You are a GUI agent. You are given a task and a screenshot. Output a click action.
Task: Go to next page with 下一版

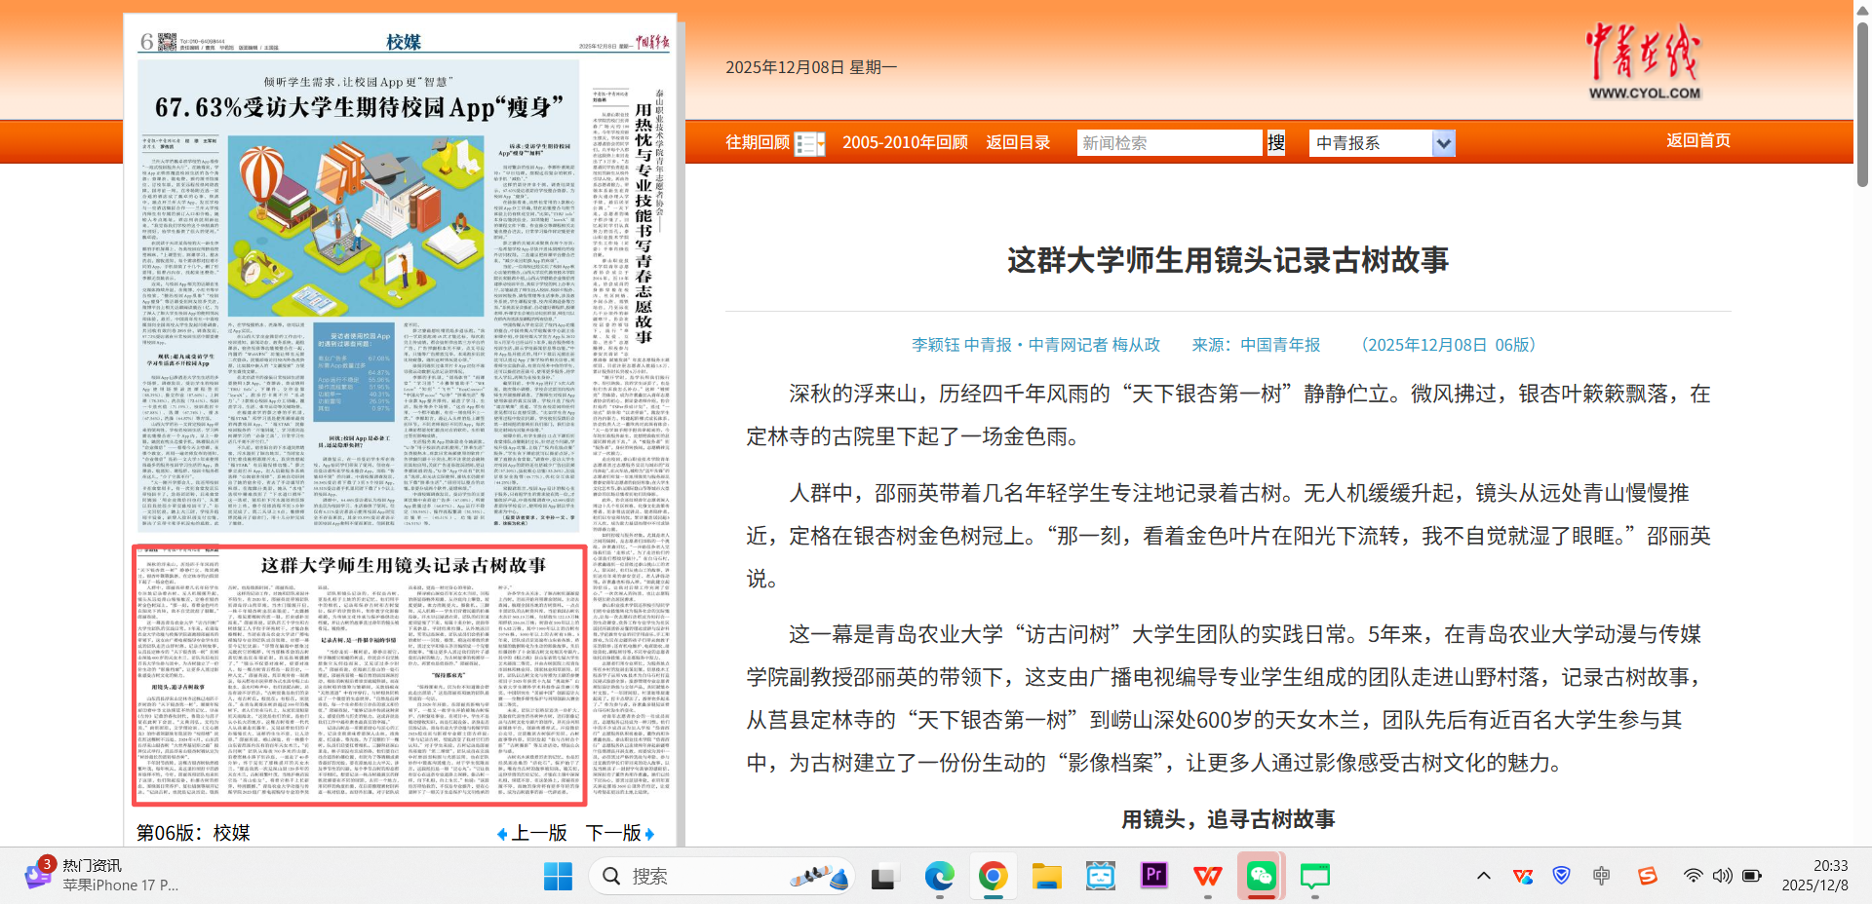(620, 833)
